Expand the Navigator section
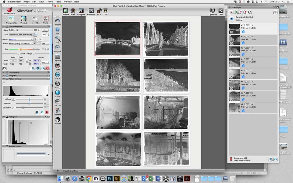This screenshot has width=293, height=183. tap(4, 76)
